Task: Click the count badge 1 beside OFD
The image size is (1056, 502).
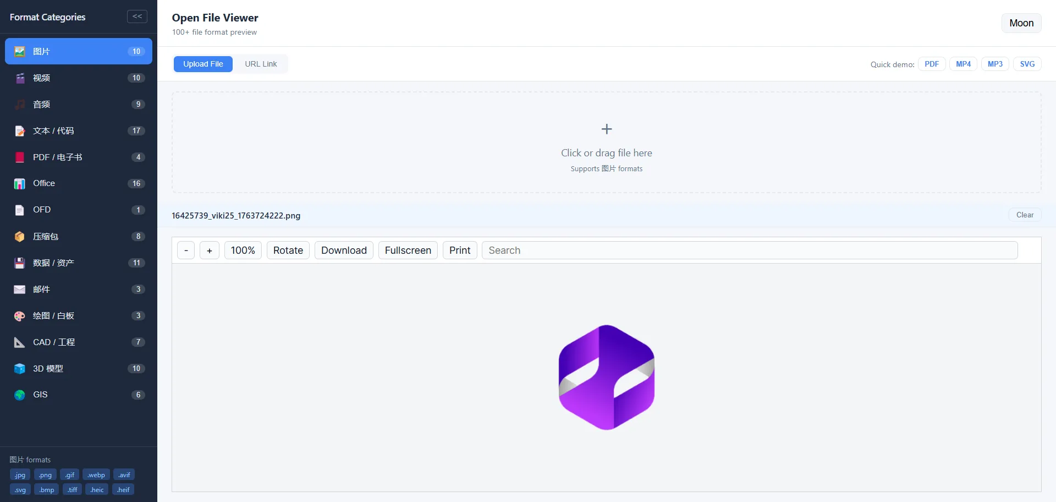Action: (x=138, y=210)
